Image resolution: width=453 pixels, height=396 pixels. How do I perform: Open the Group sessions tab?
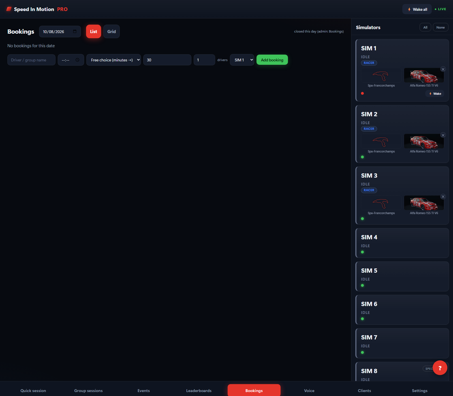pos(88,391)
